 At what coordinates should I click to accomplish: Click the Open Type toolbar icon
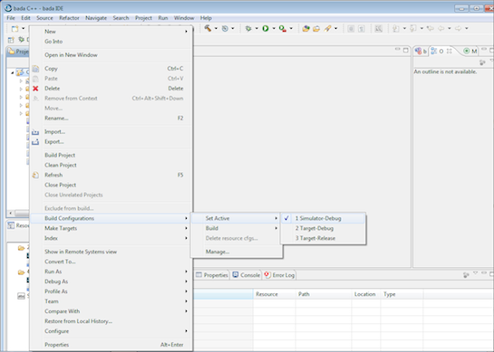coord(305,29)
